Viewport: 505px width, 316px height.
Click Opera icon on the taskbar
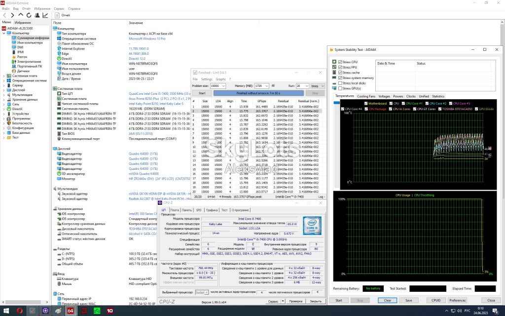point(20,311)
